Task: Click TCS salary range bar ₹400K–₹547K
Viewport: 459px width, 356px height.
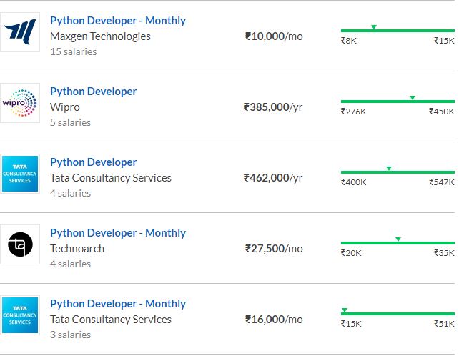Action: (398, 172)
